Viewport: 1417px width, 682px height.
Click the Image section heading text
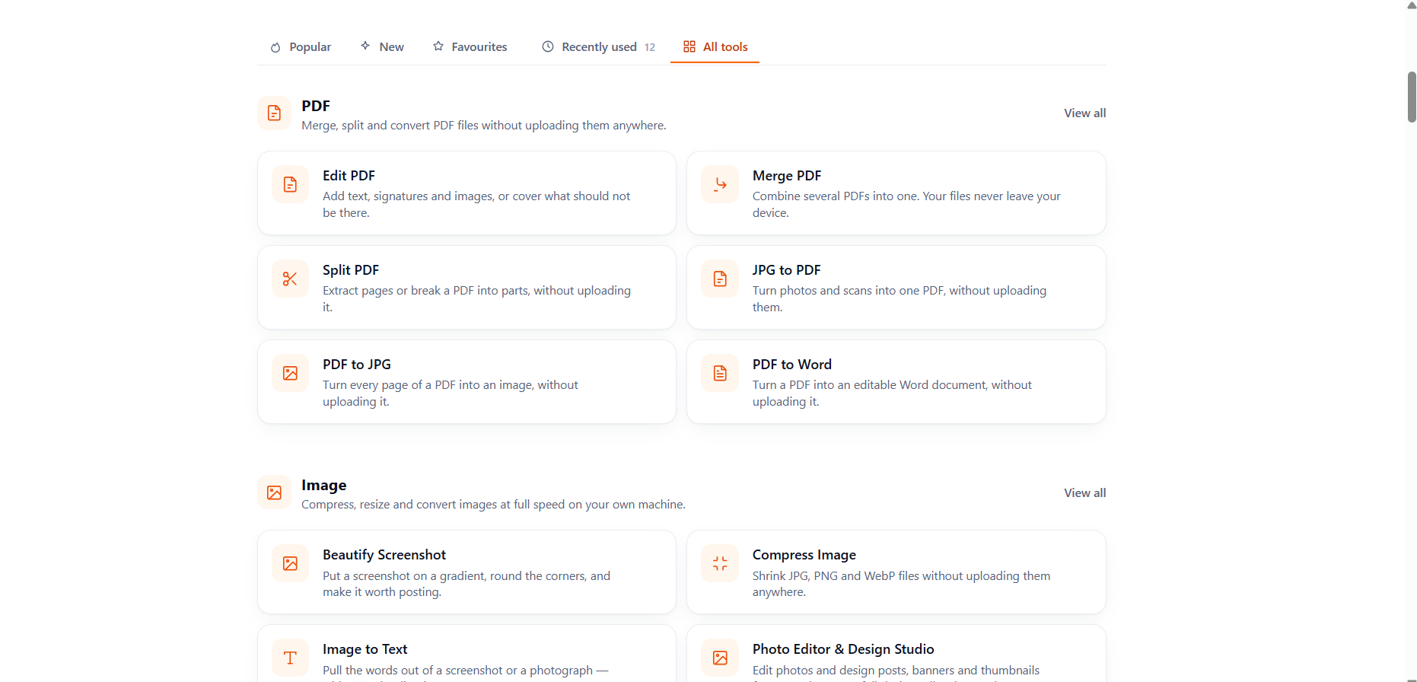coord(324,485)
